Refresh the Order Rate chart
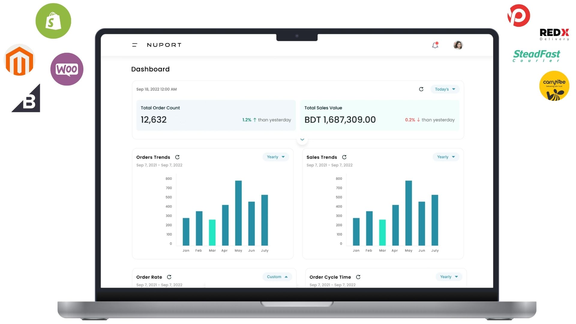The height and width of the screenshot is (324, 576). pyautogui.click(x=169, y=277)
